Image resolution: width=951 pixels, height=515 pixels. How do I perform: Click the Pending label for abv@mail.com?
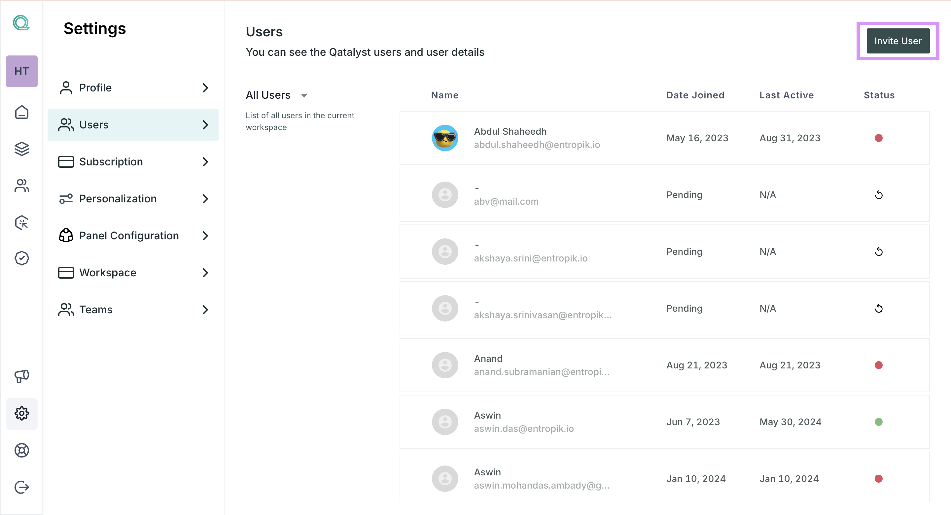click(684, 195)
